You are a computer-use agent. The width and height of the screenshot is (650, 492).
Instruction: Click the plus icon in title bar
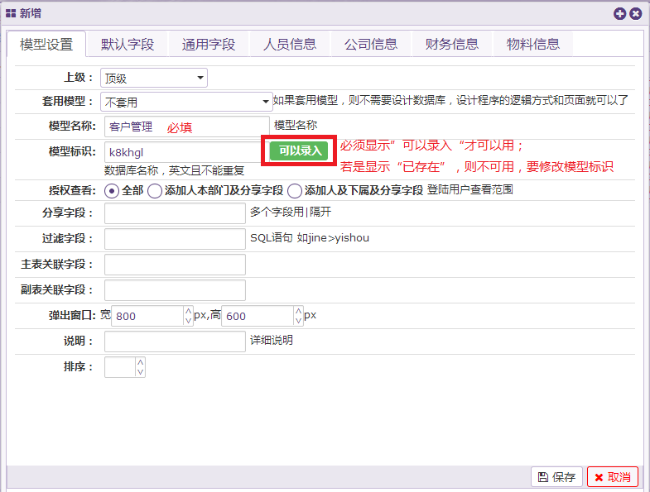point(619,13)
